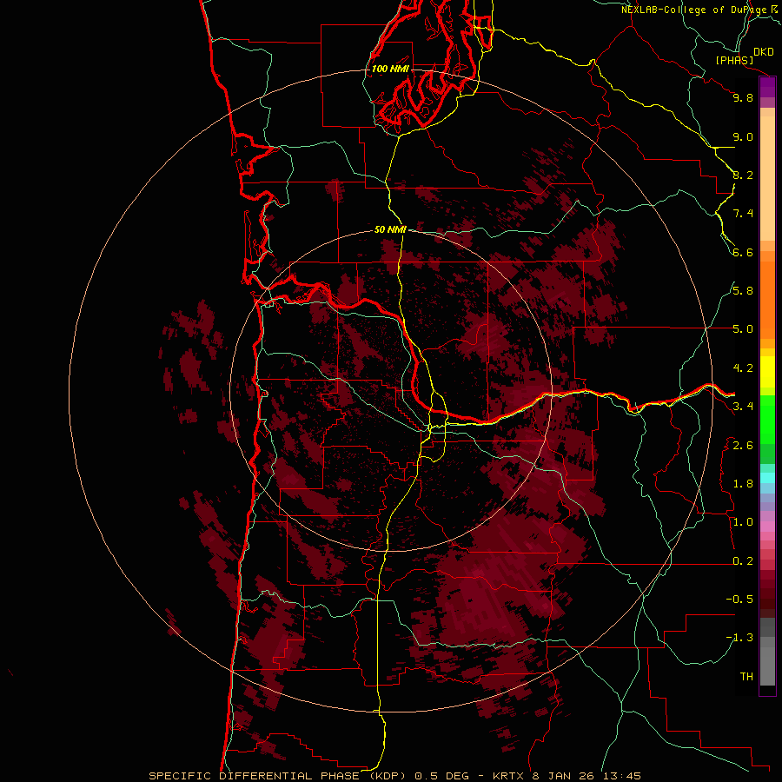Click the [PHAS] units label
This screenshot has height=782, width=782.
coord(734,61)
